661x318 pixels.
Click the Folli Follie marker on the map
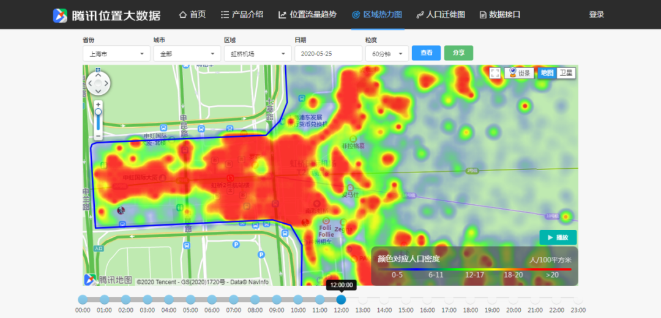pos(326,221)
